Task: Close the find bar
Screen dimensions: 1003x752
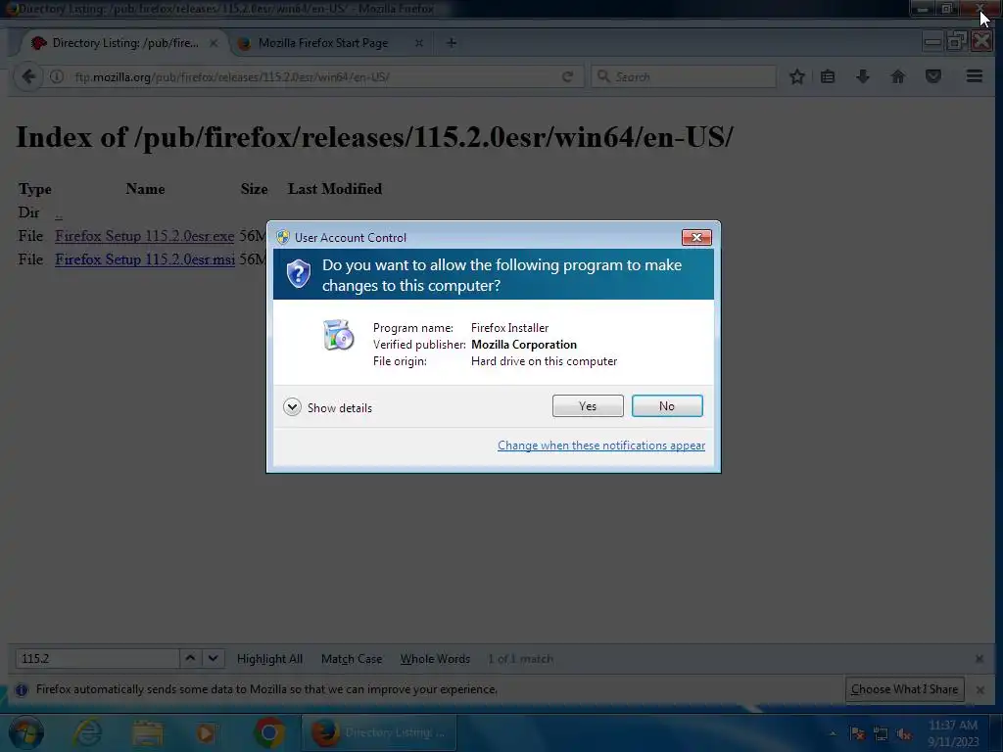Action: coord(979,659)
